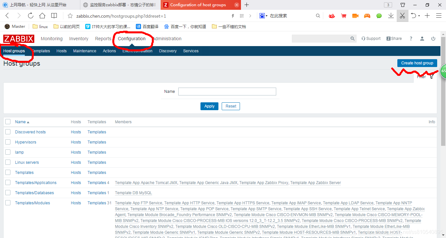Open video camera toolbar icon

click(x=355, y=16)
